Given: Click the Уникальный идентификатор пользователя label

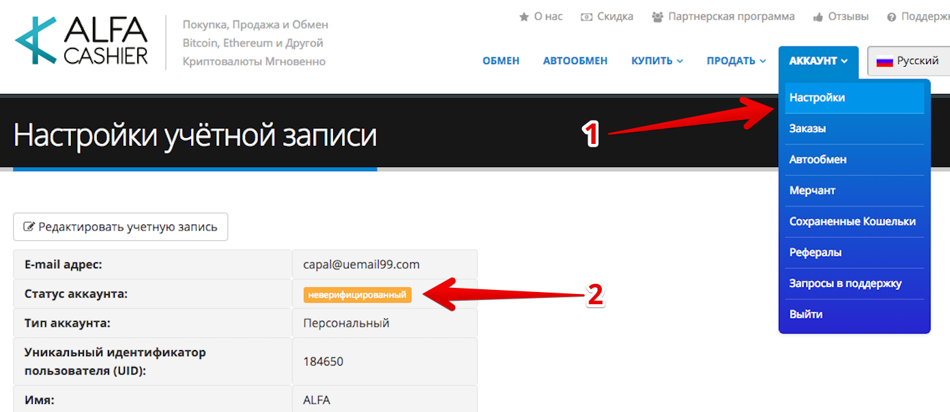Looking at the screenshot, I should [x=115, y=362].
